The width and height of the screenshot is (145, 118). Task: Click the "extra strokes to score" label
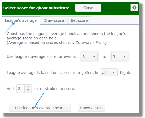pos(55,89)
